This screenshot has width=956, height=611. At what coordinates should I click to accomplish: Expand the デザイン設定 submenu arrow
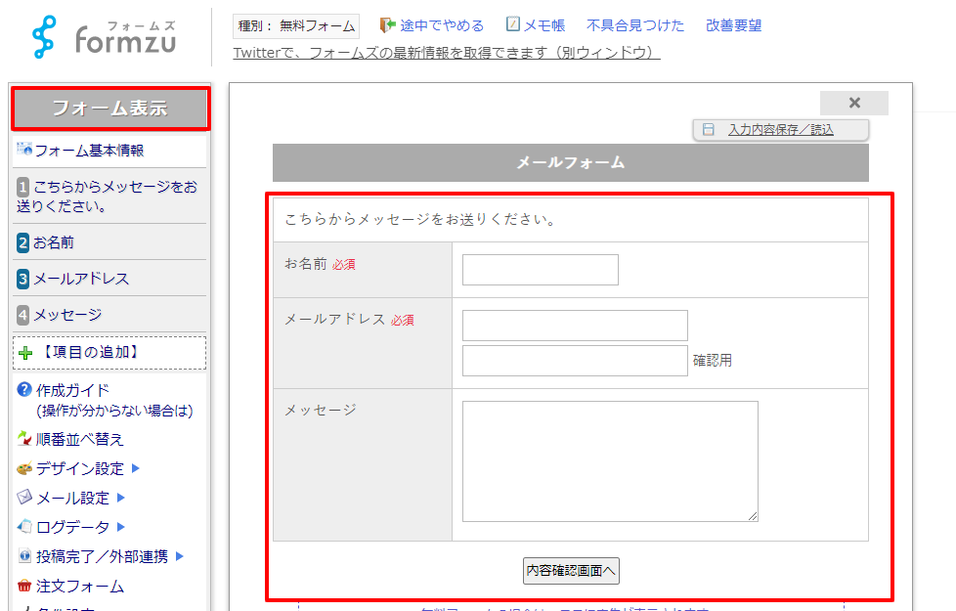pos(136,468)
